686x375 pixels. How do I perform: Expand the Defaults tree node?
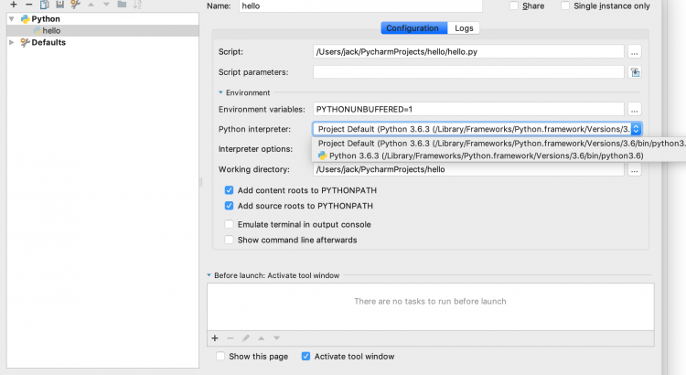[11, 42]
